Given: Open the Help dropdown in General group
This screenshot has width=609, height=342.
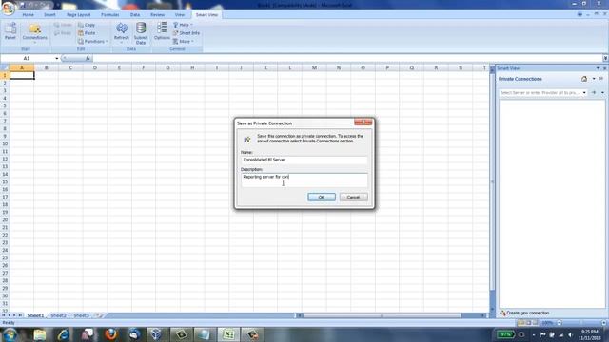Looking at the screenshot, I should [x=183, y=25].
